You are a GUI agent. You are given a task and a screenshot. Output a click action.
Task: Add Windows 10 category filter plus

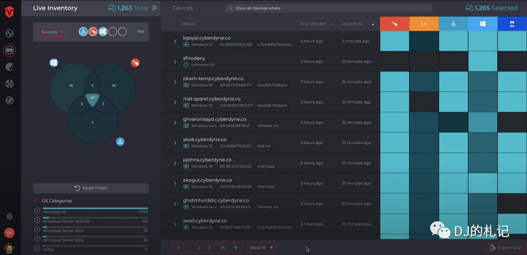click(x=37, y=211)
